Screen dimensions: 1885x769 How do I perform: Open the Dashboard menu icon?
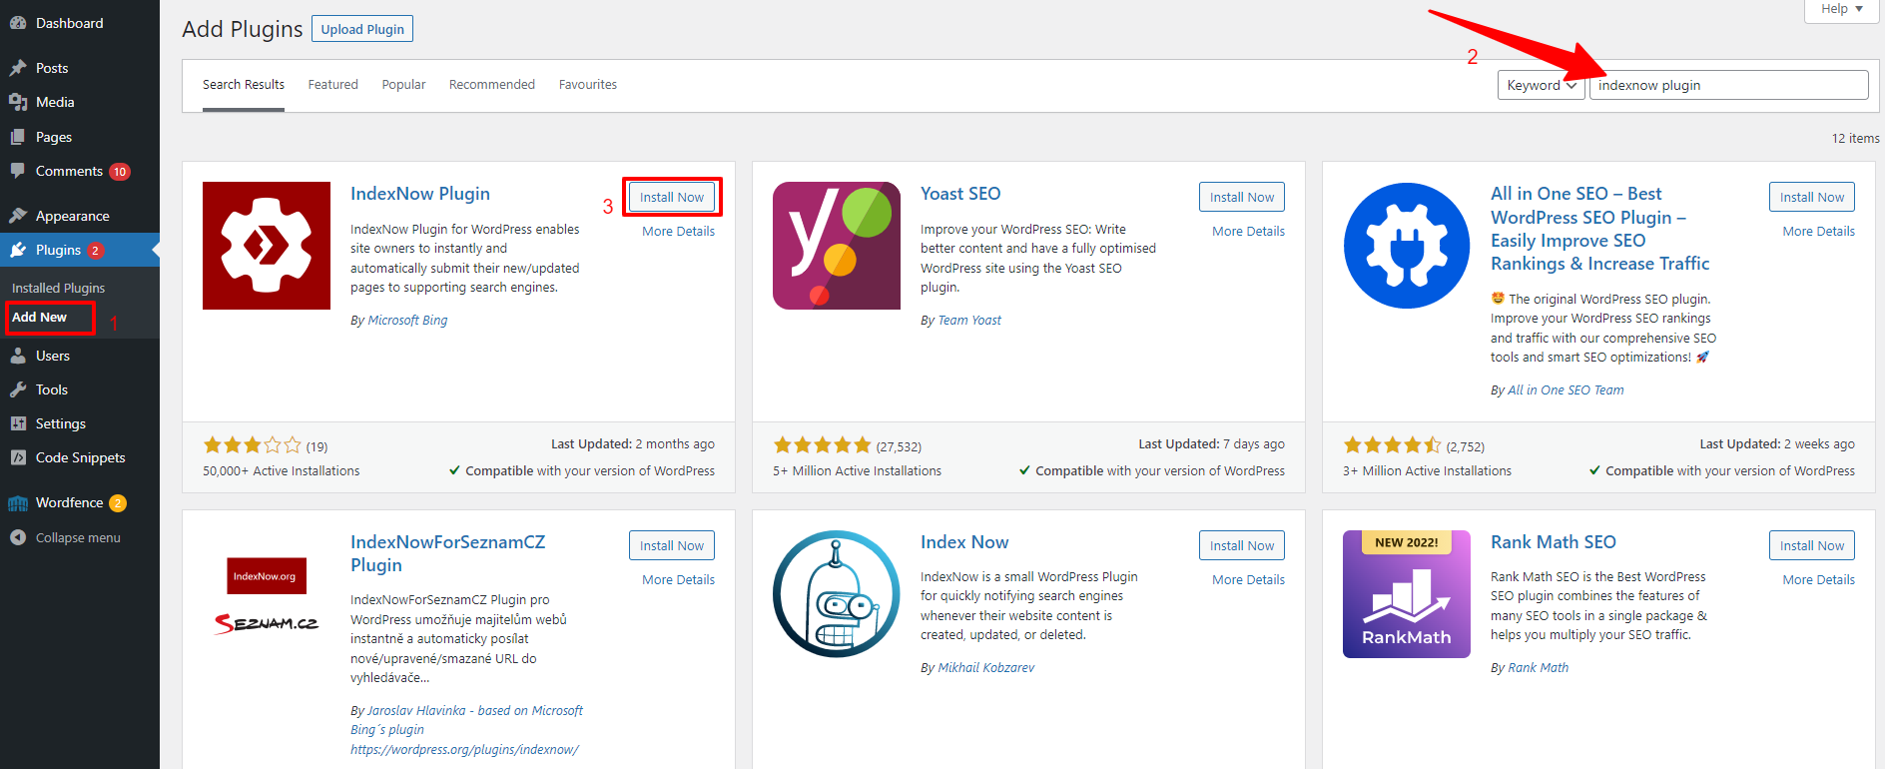click(x=18, y=23)
